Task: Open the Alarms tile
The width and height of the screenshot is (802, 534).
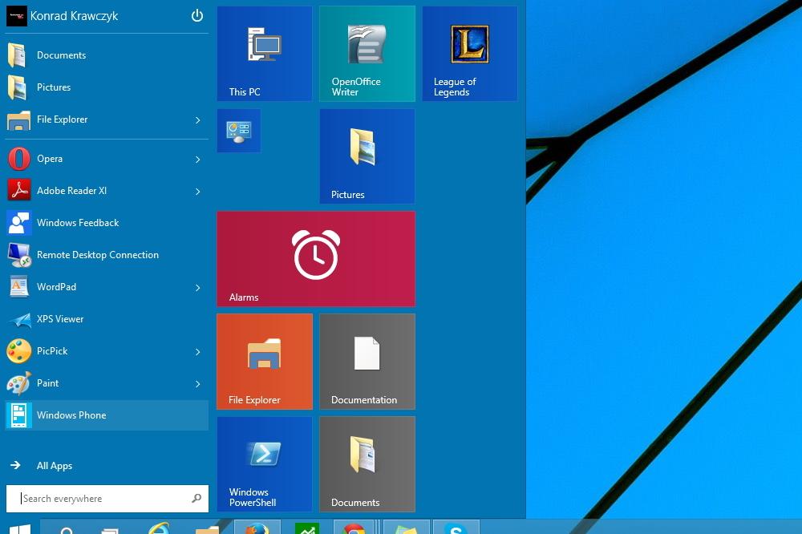Action: click(316, 259)
